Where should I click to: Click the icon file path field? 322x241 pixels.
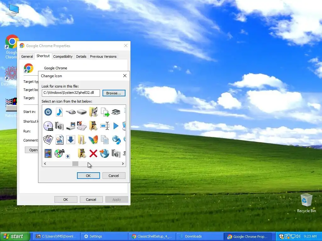point(71,93)
